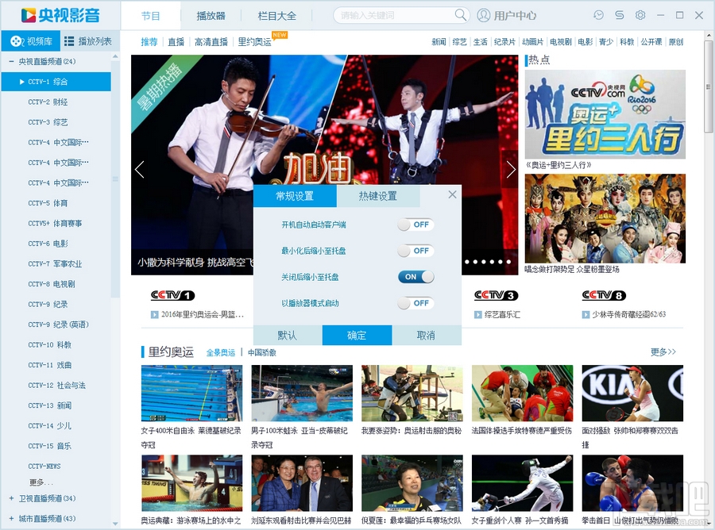Play icon next to 综艺喜乐汇
Viewport: 715px width, 530px height.
coord(478,315)
